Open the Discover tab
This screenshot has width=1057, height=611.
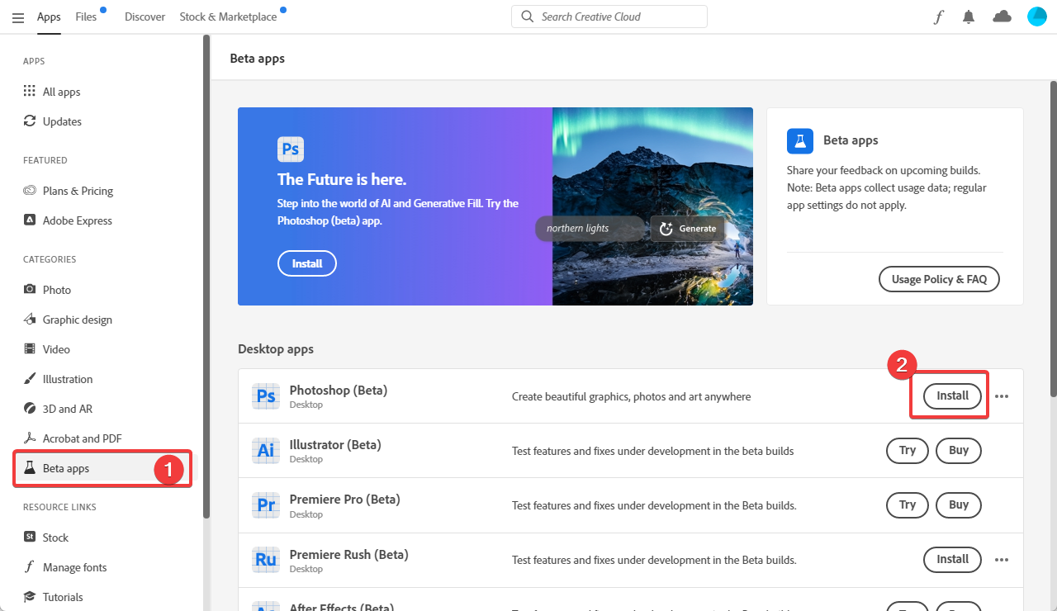(145, 17)
